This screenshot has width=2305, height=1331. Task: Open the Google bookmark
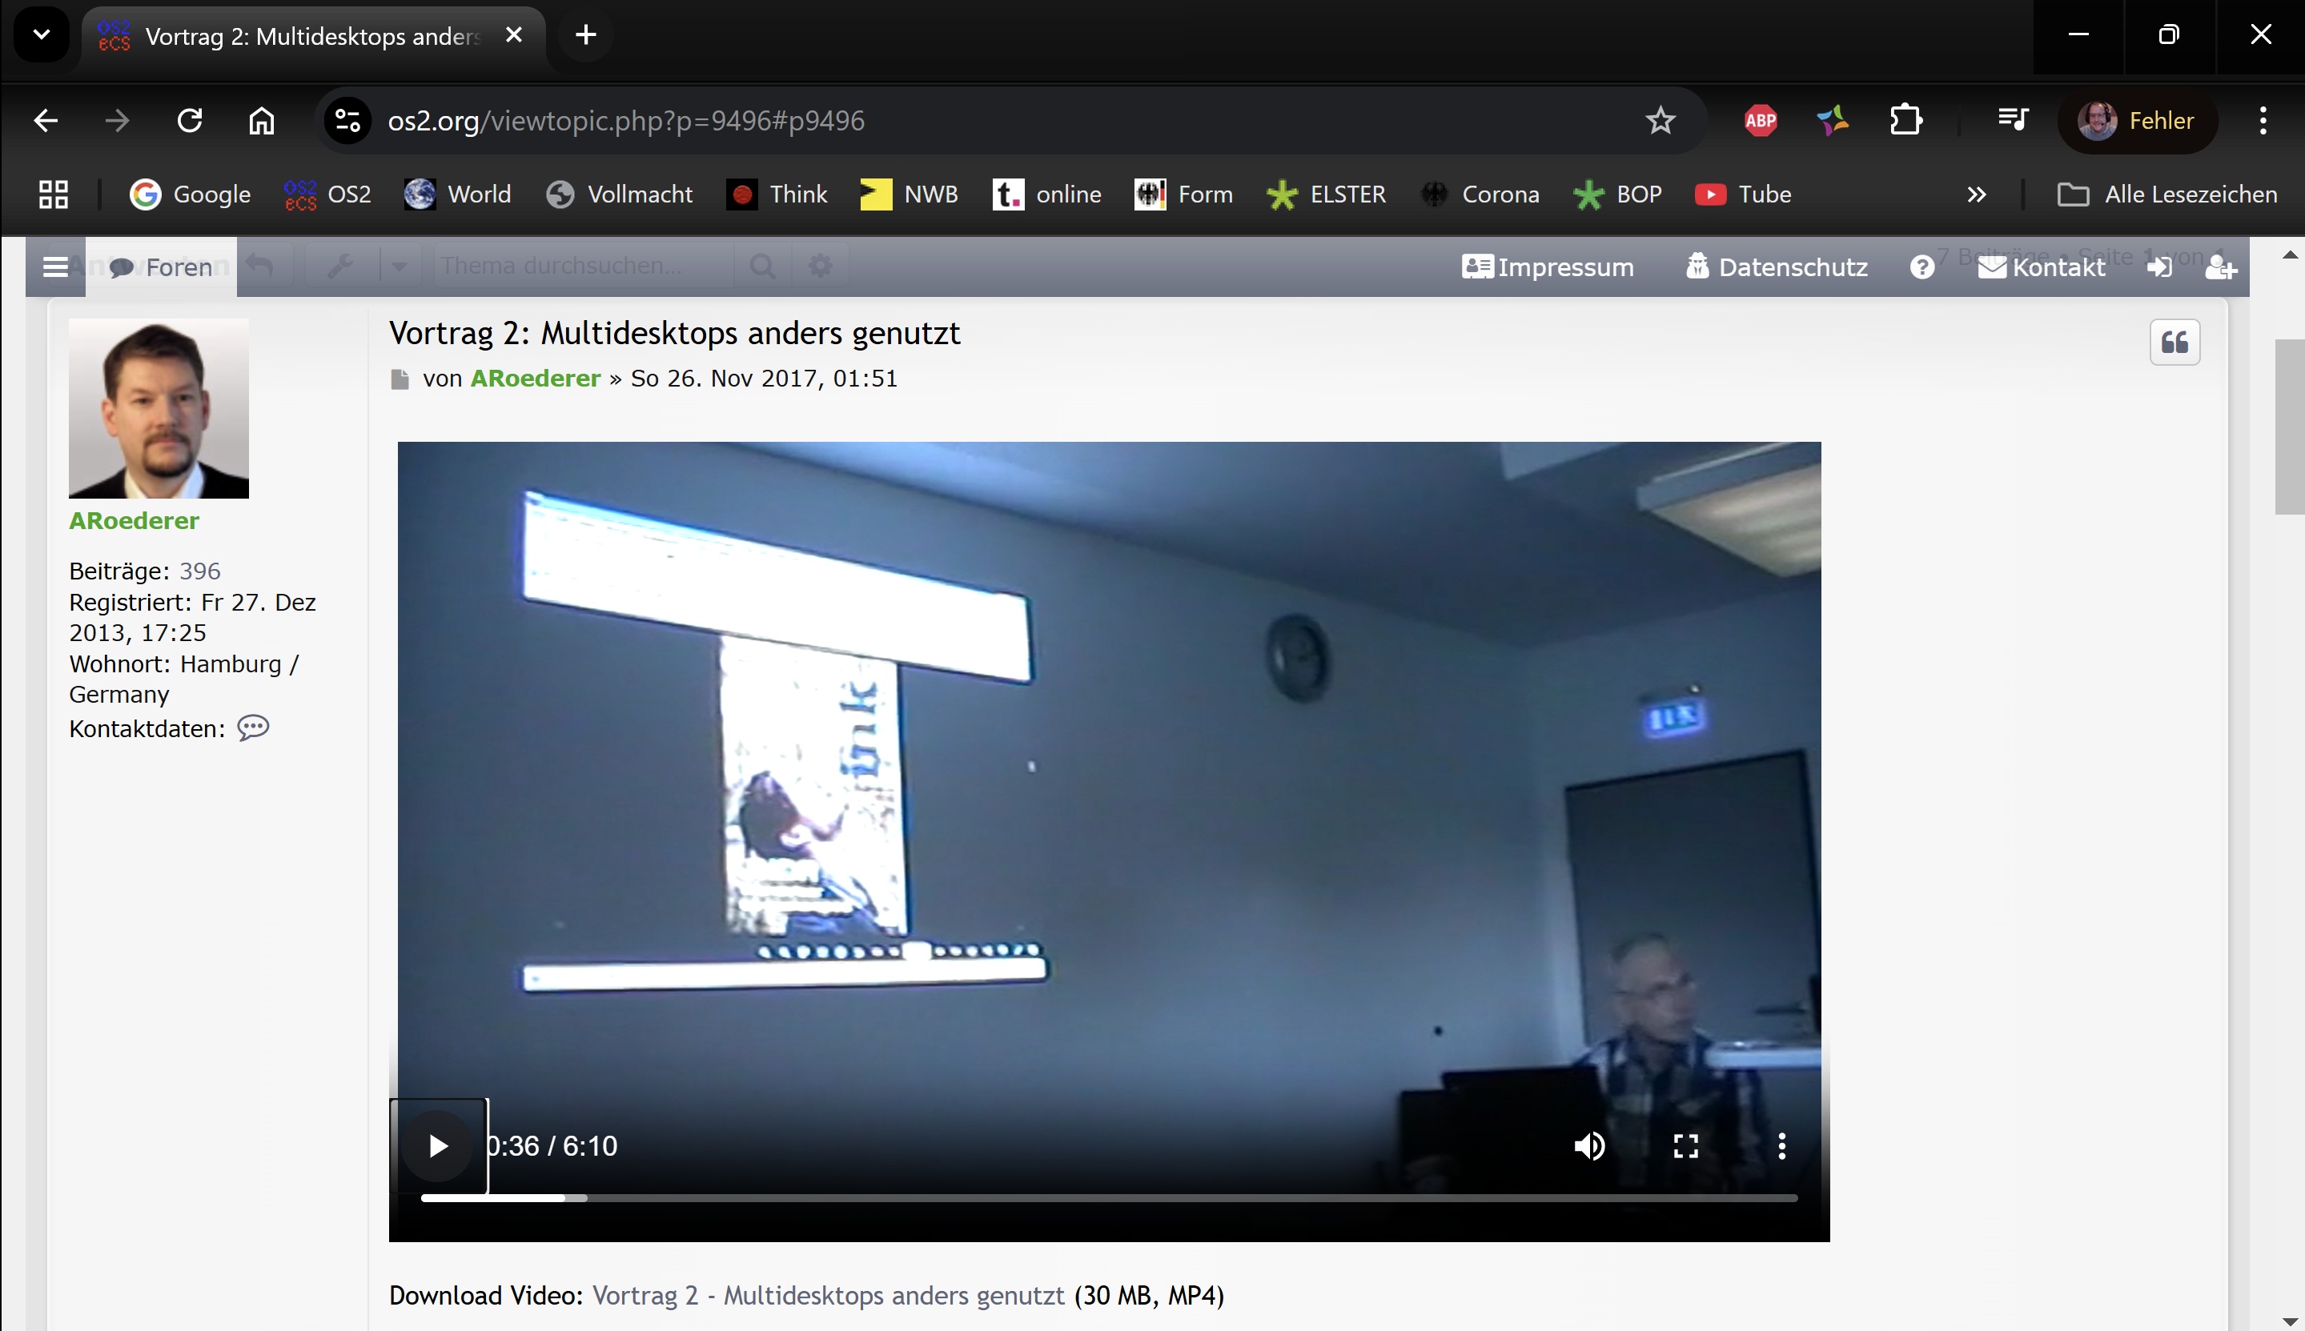tap(191, 194)
